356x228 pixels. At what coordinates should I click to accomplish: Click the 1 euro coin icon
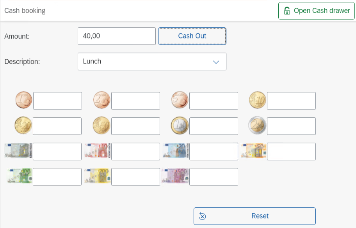(x=180, y=126)
